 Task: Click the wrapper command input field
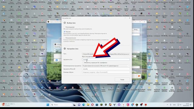coord(106,72)
